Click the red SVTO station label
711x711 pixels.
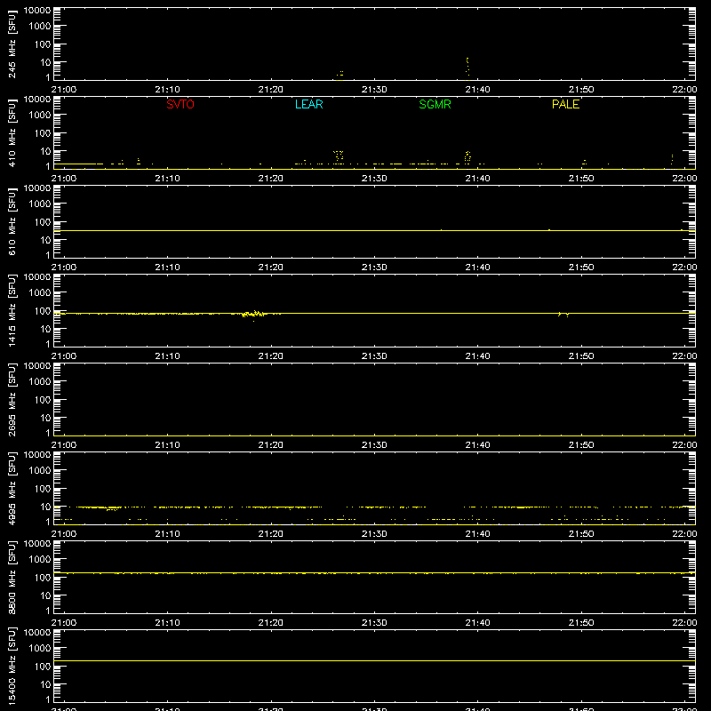click(180, 104)
